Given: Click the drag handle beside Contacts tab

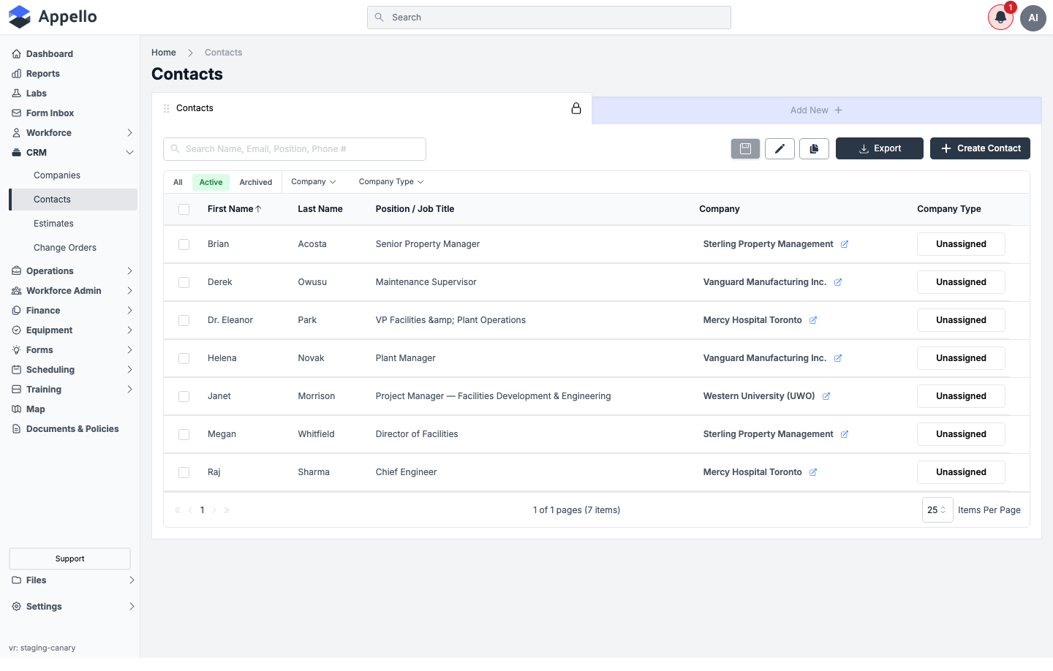Looking at the screenshot, I should click(x=166, y=108).
